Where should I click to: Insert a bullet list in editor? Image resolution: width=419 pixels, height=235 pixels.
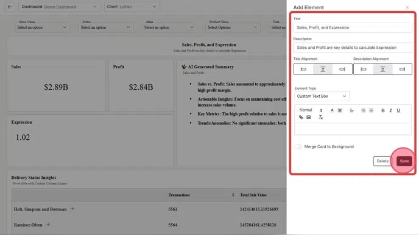tap(371, 110)
